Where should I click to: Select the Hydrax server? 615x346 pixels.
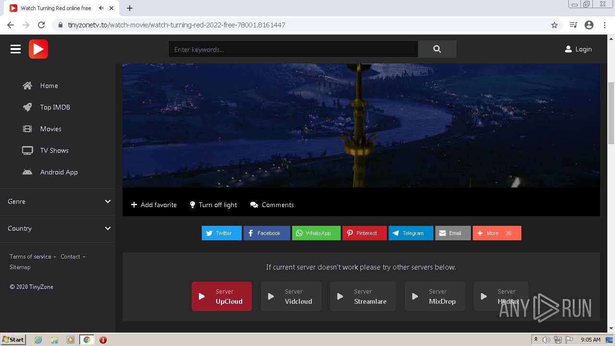point(501,297)
